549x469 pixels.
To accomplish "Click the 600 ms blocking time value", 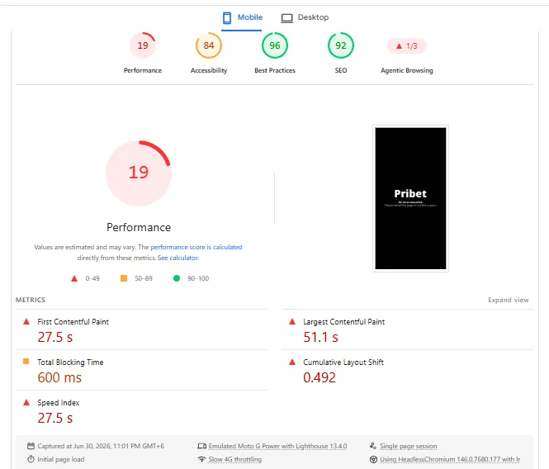I will [59, 377].
